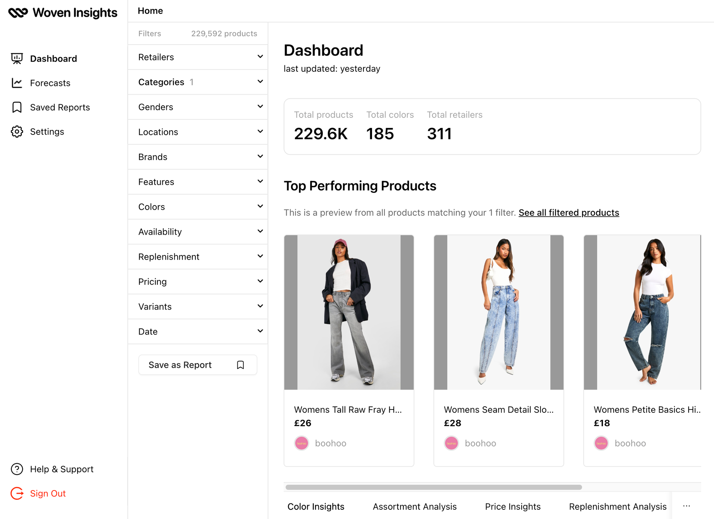Click the Saved Reports bookmark icon
This screenshot has width=714, height=519.
point(17,107)
